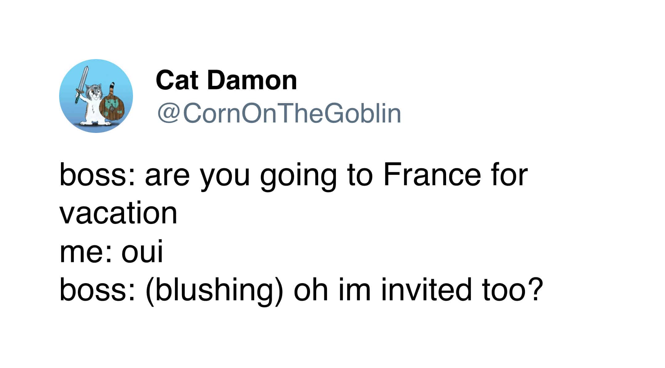665x368 pixels.
Task: Click the word vacation in the tweet
Action: pos(118,214)
